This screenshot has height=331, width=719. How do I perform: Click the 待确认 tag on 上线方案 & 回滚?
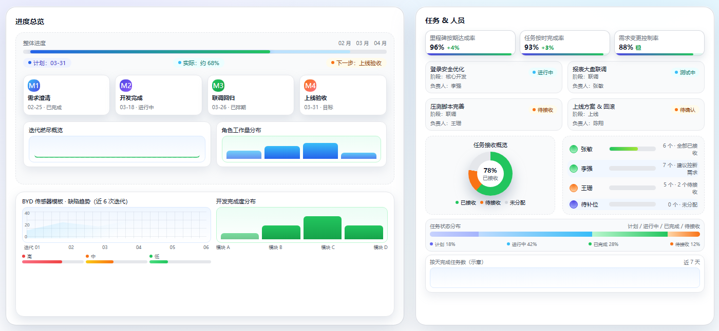pos(685,110)
